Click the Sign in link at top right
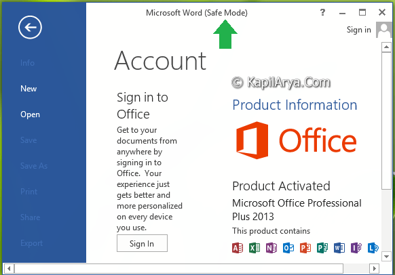Viewport: 395px width, 275px height. coord(359,30)
